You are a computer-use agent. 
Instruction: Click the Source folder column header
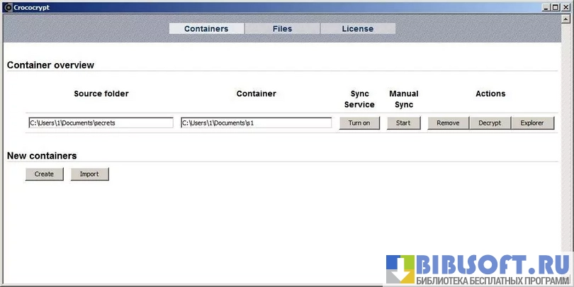(101, 94)
